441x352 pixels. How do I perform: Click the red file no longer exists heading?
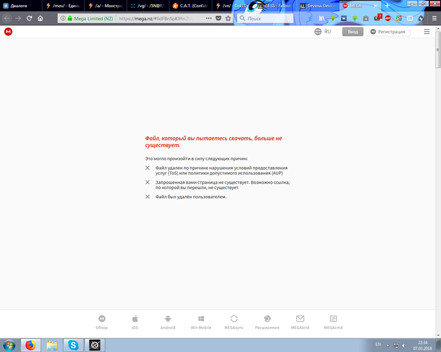point(213,142)
